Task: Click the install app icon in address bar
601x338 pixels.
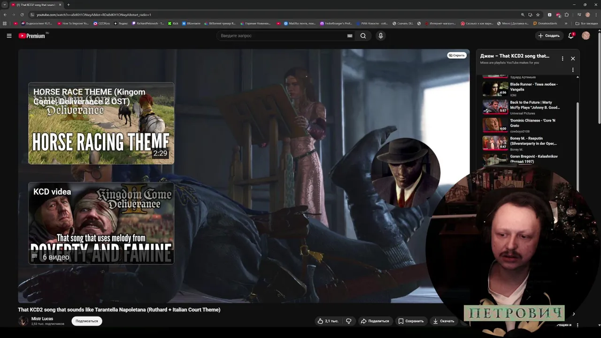Action: 530,15
